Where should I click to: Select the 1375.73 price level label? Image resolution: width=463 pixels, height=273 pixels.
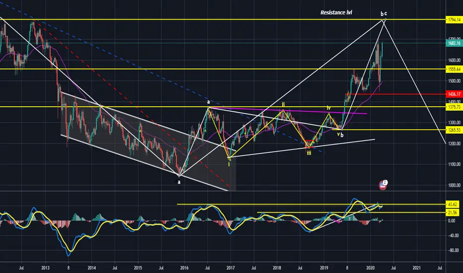pyautogui.click(x=454, y=107)
